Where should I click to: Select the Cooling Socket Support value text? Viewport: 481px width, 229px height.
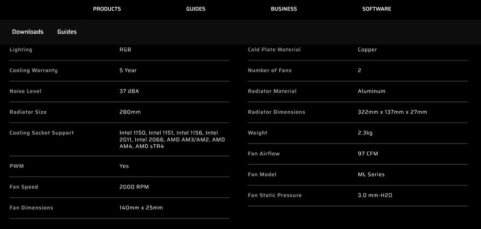point(172,139)
